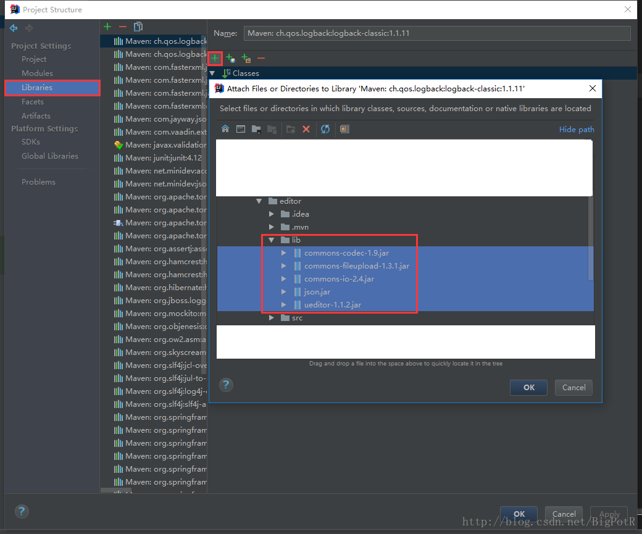This screenshot has height=534, width=642.
Task: Open SDKs platform settings
Action: (x=31, y=142)
